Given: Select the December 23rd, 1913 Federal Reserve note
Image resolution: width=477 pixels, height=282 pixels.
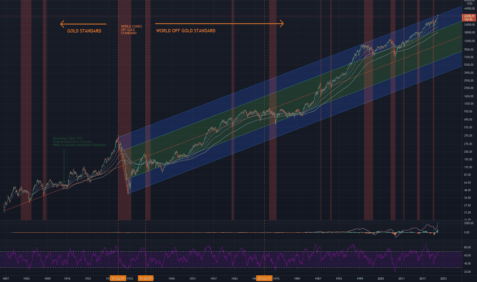Looking at the screenshot, I should [80, 142].
